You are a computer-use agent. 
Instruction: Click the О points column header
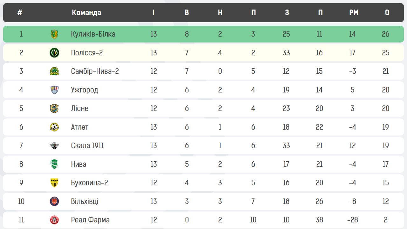point(387,13)
